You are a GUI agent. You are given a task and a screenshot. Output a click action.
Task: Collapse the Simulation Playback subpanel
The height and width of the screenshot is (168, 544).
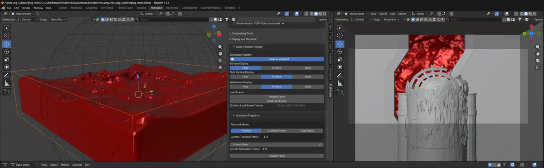pyautogui.click(x=247, y=115)
